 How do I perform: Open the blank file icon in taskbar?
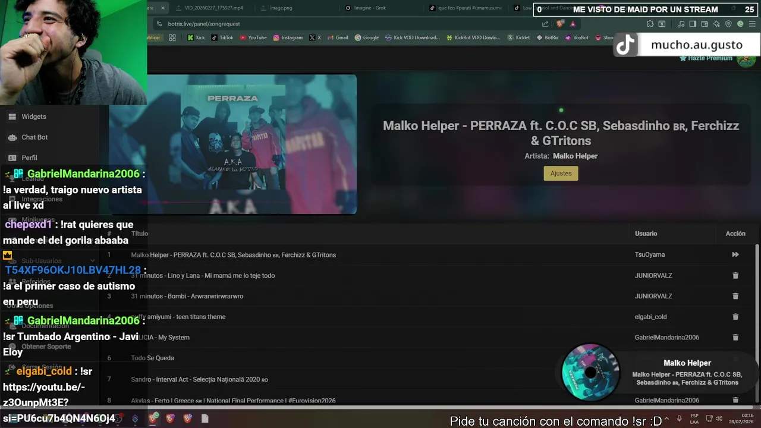(205, 418)
